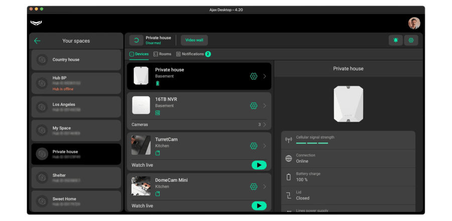Open the alarm bell panic icon
Image resolution: width=452 pixels, height=221 pixels.
(x=396, y=40)
